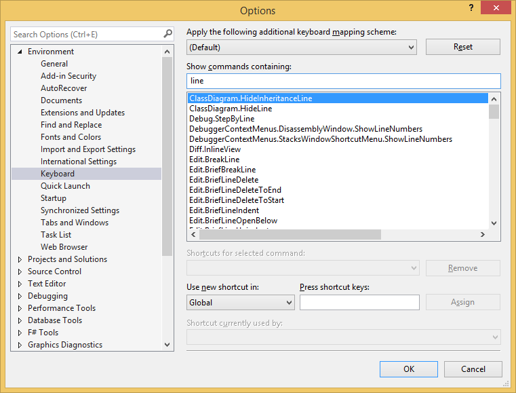Image resolution: width=516 pixels, height=393 pixels.
Task: Expand the Graphics Diagnostics node
Action: coord(20,345)
